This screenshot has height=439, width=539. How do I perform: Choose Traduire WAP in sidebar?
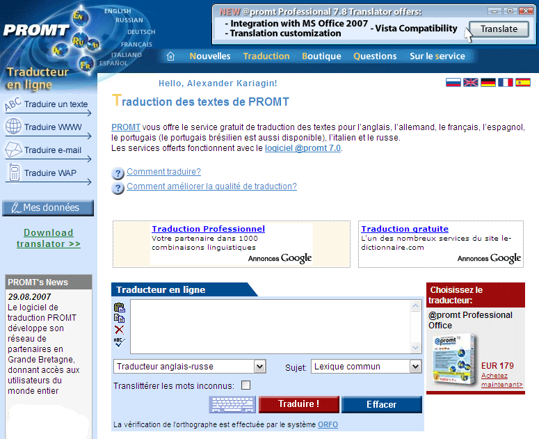point(50,173)
